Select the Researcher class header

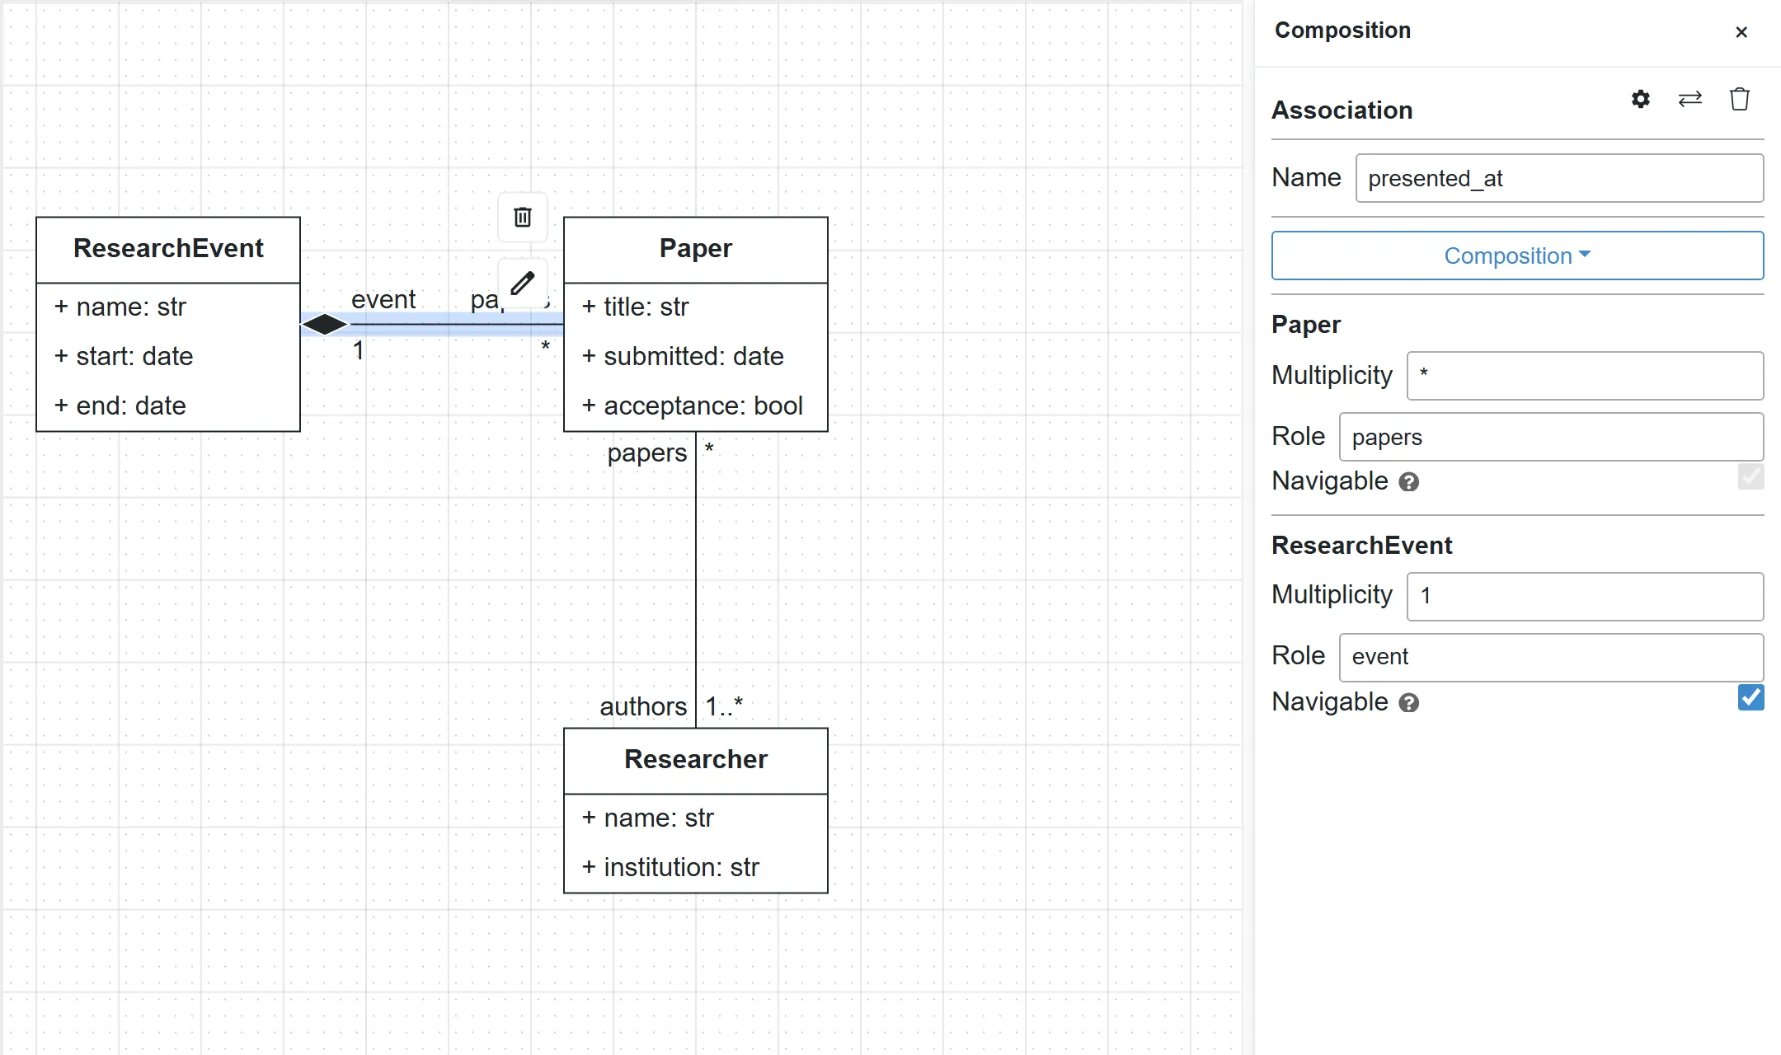(x=696, y=761)
